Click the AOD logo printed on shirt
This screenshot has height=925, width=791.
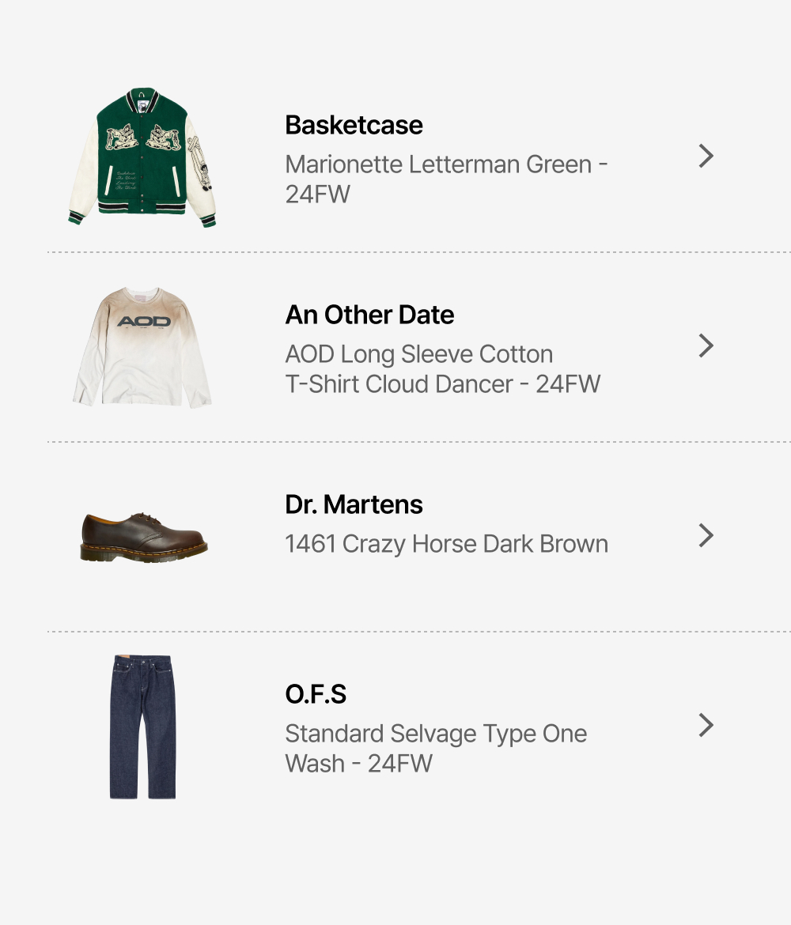click(143, 321)
